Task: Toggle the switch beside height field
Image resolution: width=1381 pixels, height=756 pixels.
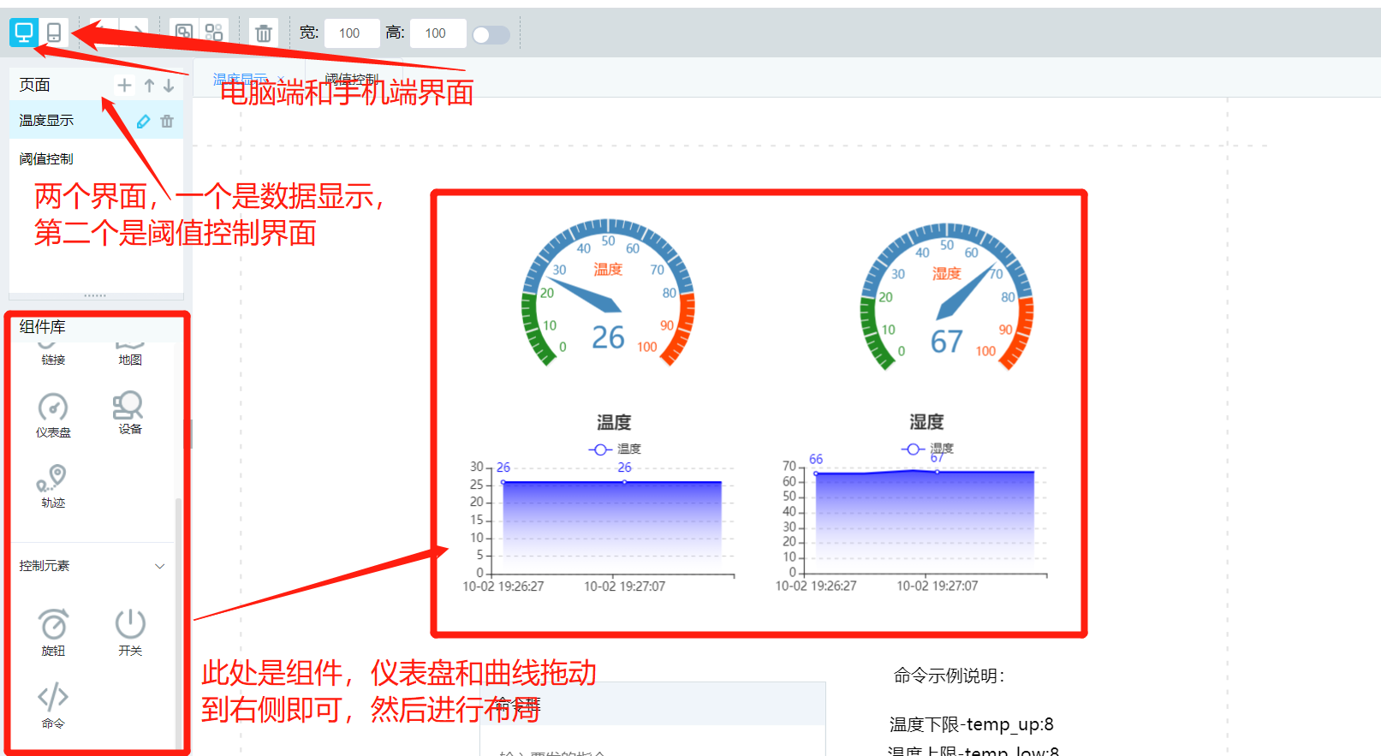Action: tap(491, 34)
